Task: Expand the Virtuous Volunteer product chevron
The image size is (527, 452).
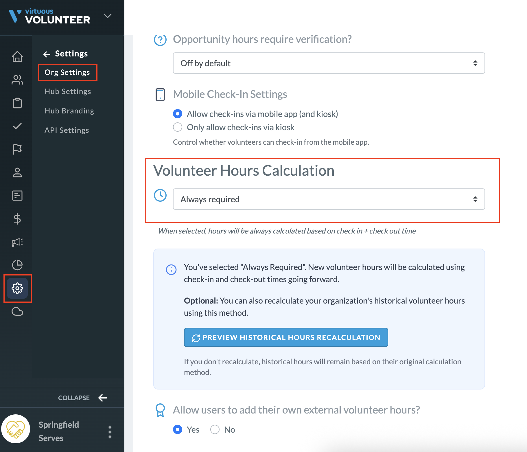Action: 108,16
